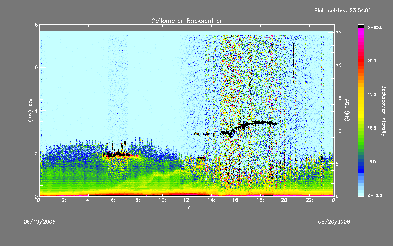Screen dimensions: 393x246
Task: Click the '14:' hour label on time axis
Action: 211,200
